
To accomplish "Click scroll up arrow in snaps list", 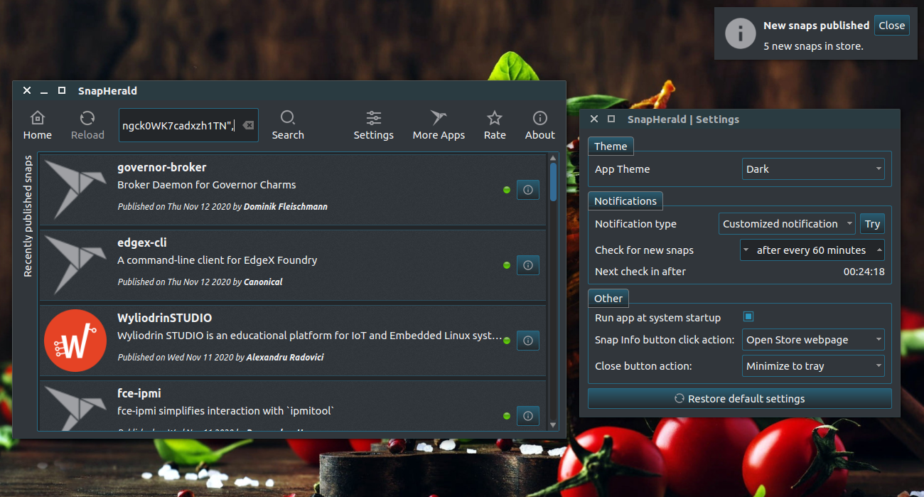I will [x=554, y=159].
